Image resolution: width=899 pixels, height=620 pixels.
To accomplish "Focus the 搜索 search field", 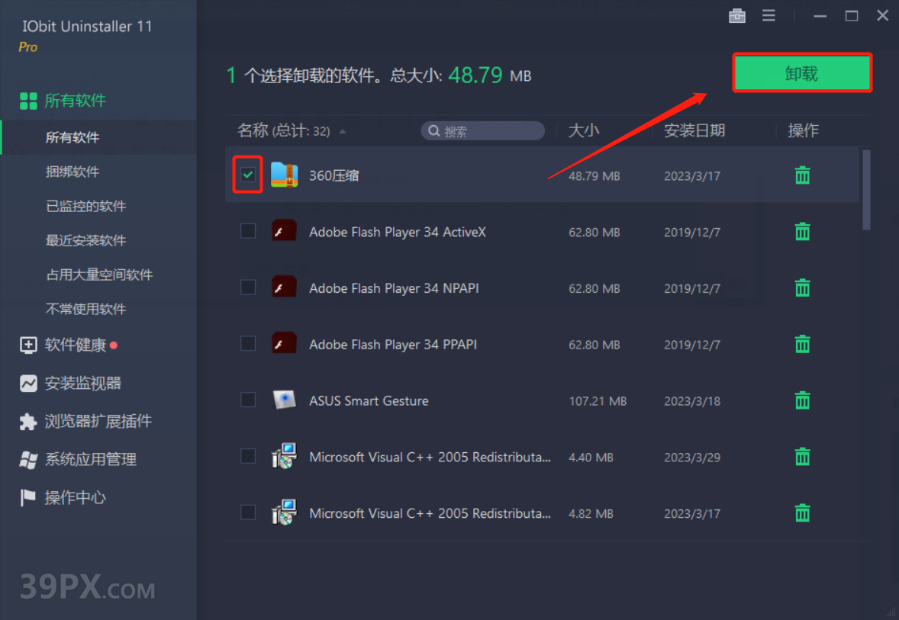I will 483,131.
